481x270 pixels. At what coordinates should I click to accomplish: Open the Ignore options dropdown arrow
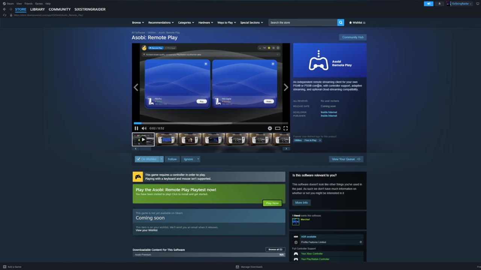click(198, 159)
